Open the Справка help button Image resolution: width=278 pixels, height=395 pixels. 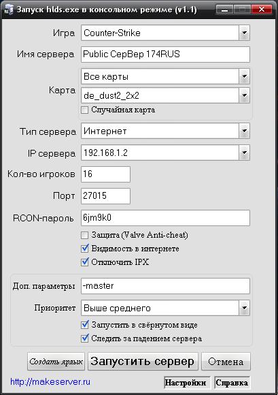[x=232, y=383]
